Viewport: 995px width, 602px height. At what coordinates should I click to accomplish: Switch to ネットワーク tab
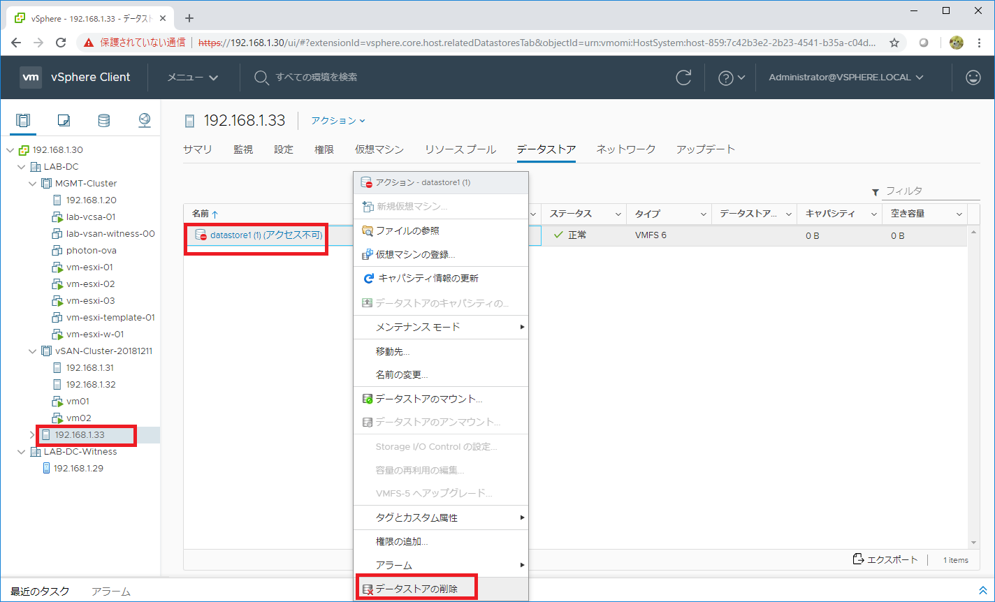click(x=626, y=149)
